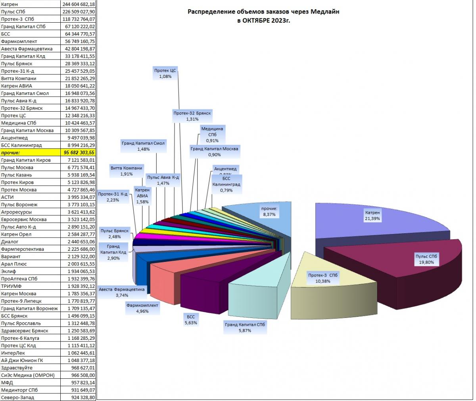
Task: Click the Мединторг СПб table cell
Action: coord(31,390)
